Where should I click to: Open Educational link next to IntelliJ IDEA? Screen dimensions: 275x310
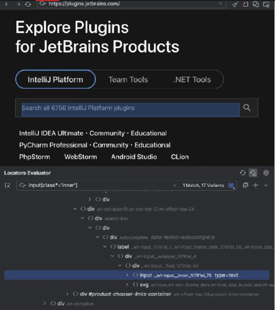coord(149,133)
